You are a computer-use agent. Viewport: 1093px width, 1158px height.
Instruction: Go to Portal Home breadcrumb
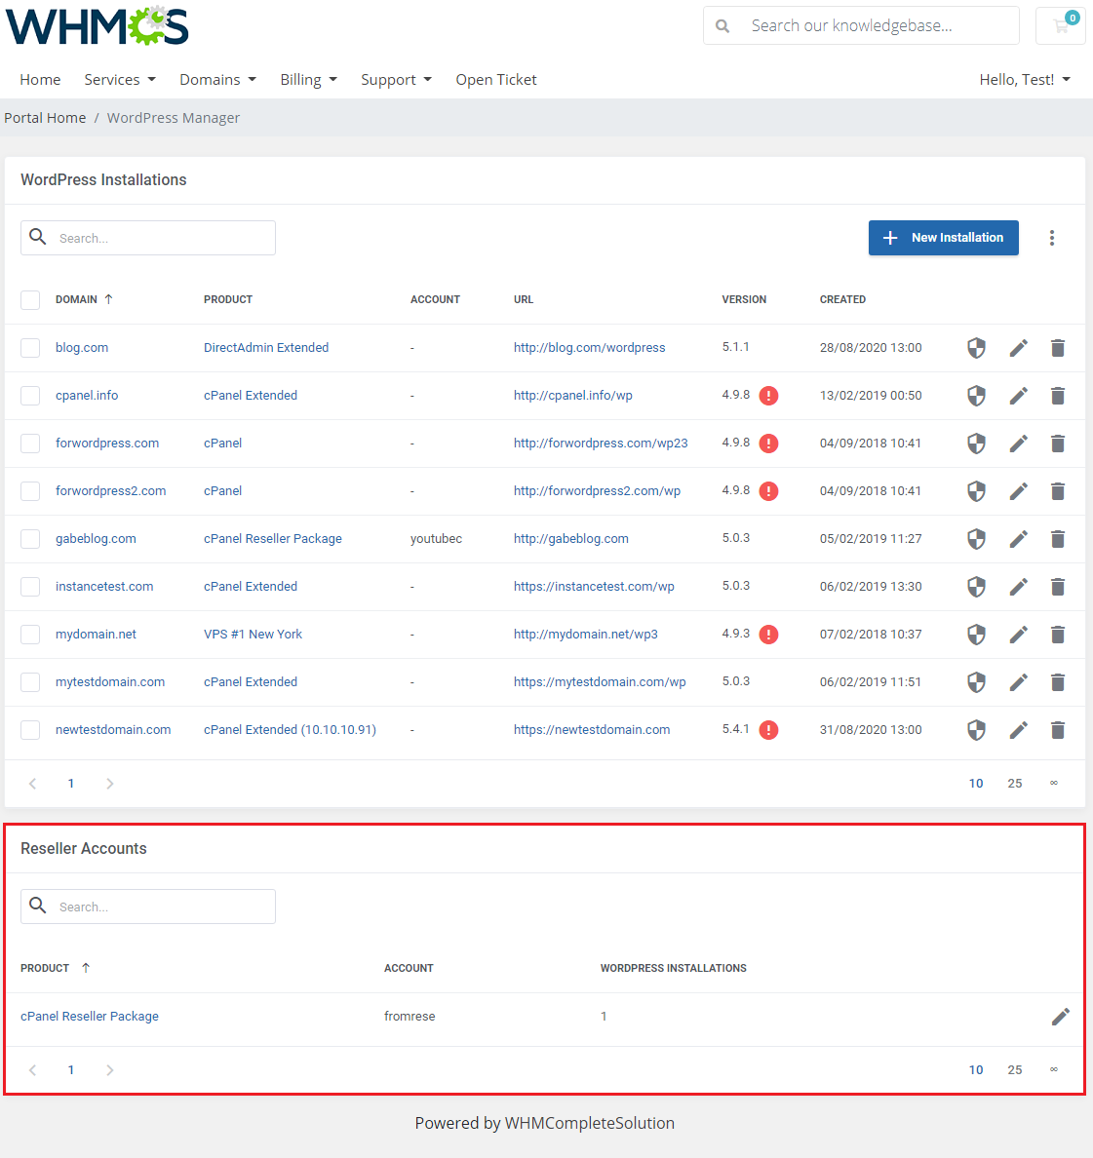[x=45, y=118]
